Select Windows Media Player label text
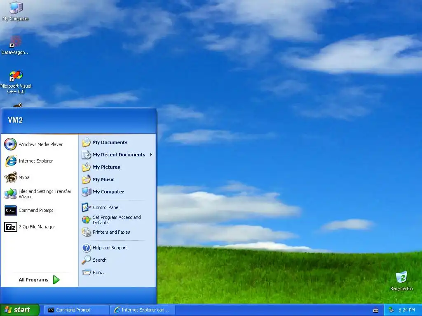Screen dimensions: 422x316 [41, 144]
